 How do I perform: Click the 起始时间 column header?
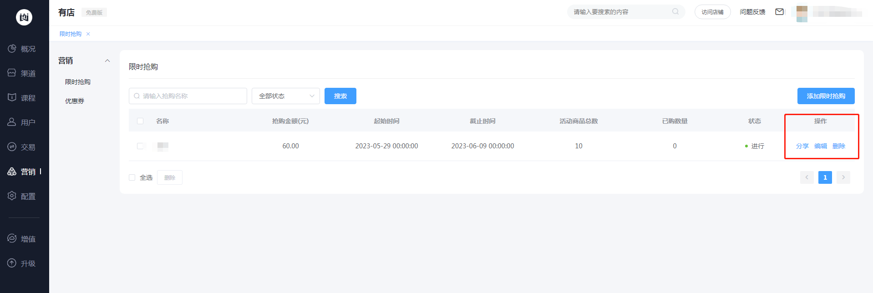386,121
